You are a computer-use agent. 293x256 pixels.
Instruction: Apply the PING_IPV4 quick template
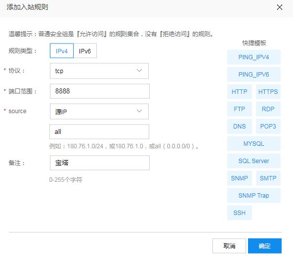254,57
